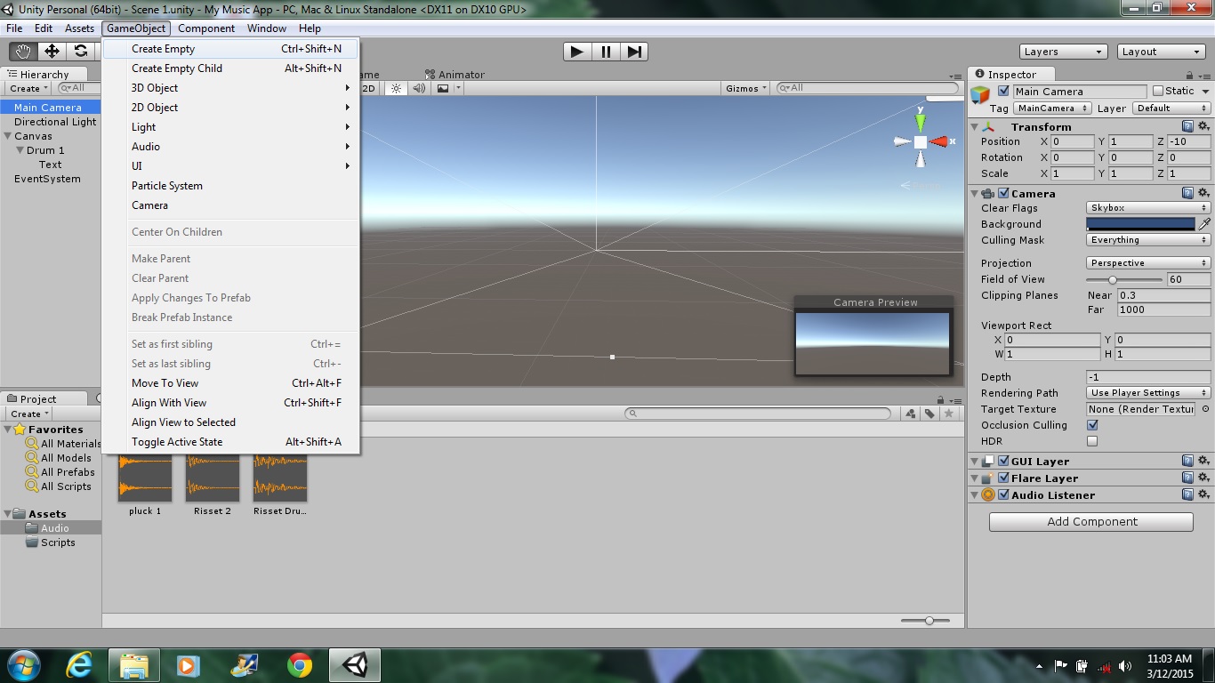Open Culling Mask Everything dropdown
Viewport: 1215px width, 683px height.
[1148, 240]
